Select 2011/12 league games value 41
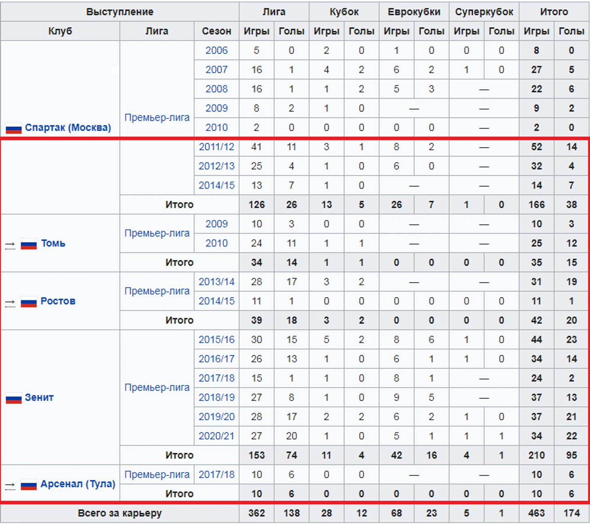Screen dimensions: 590x524 click(x=257, y=147)
